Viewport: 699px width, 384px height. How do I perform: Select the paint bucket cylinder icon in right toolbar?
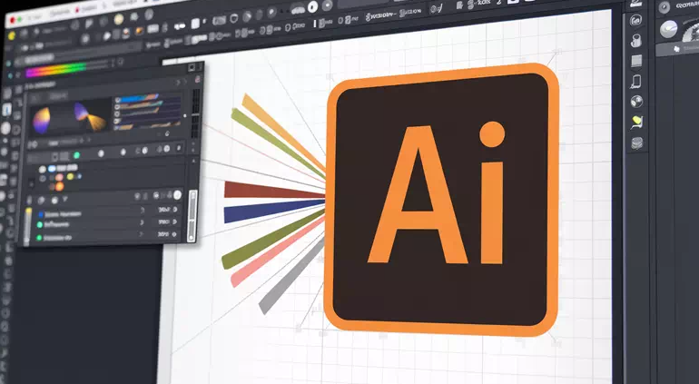tap(636, 41)
